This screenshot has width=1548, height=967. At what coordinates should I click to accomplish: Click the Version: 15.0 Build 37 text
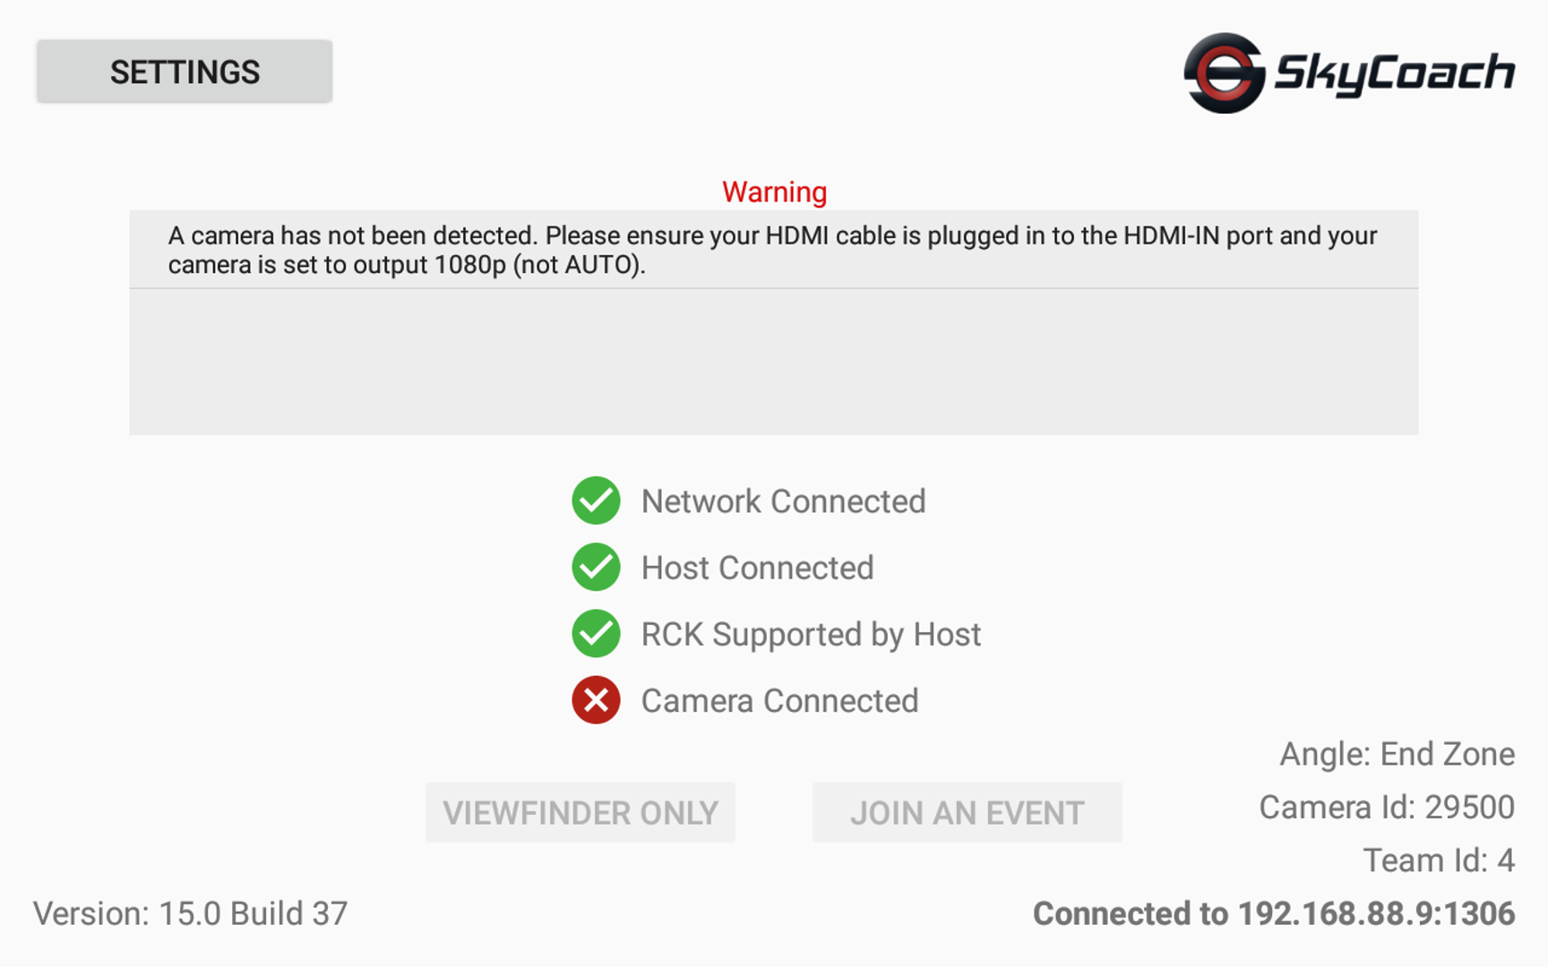(190, 913)
